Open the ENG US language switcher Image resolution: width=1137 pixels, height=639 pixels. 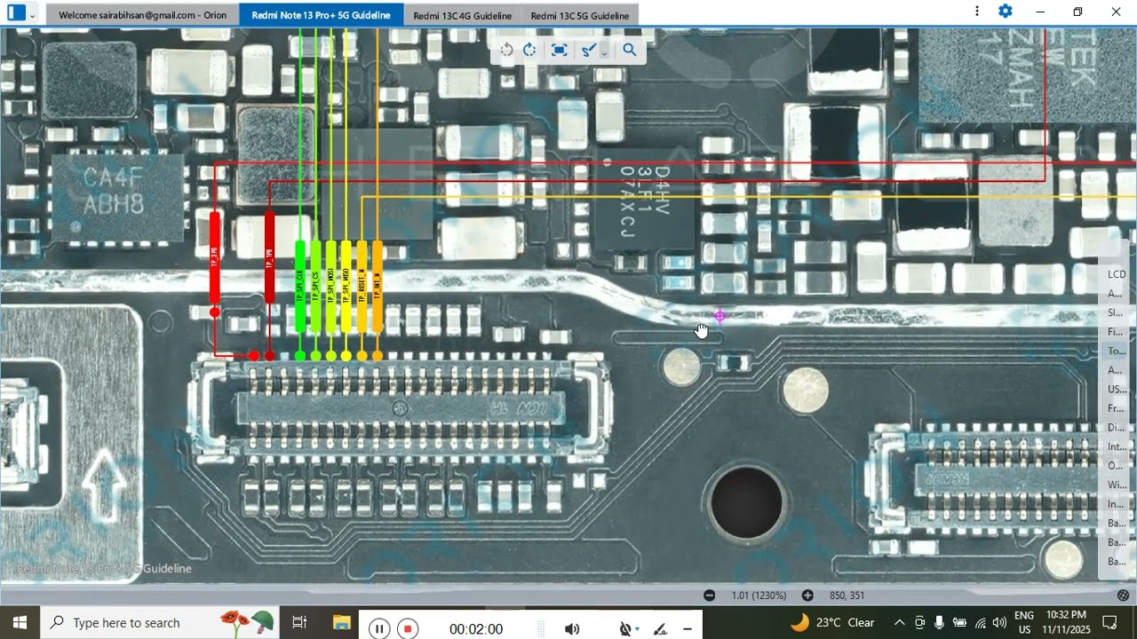coord(1024,622)
